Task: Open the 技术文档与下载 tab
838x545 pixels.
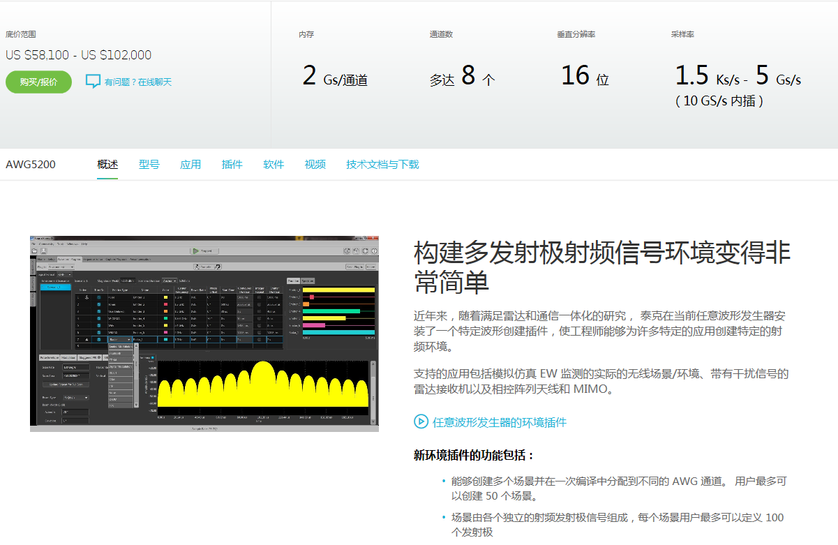Action: coord(382,165)
